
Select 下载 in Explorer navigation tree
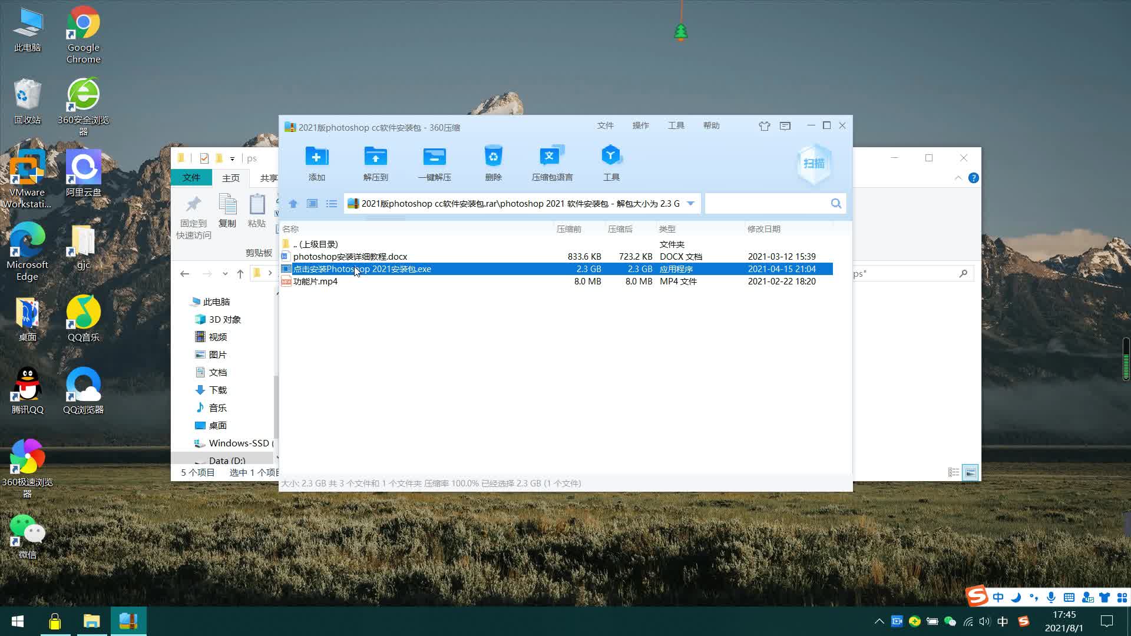point(217,390)
